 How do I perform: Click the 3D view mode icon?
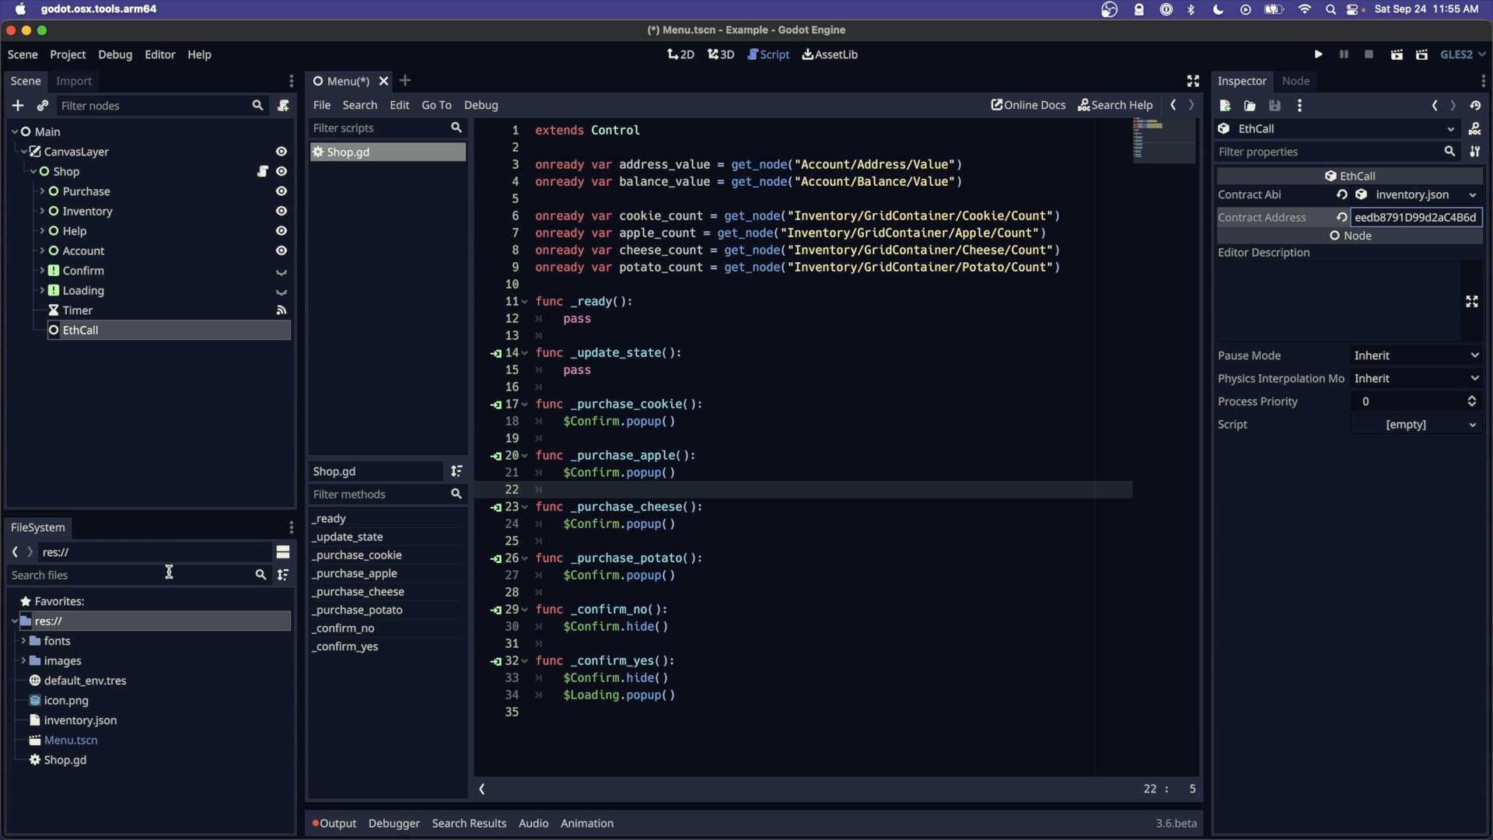point(721,54)
